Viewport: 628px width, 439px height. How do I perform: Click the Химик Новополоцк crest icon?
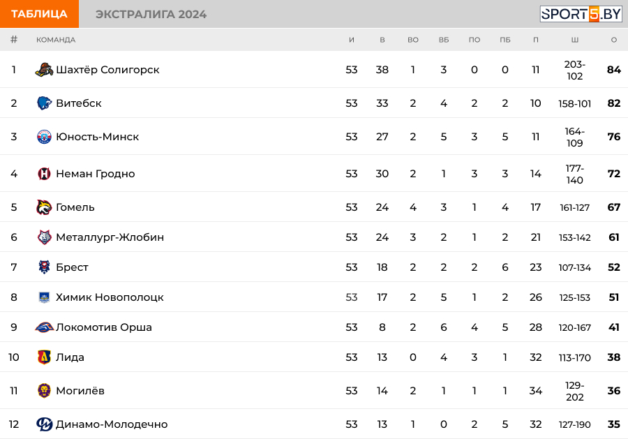[44, 297]
